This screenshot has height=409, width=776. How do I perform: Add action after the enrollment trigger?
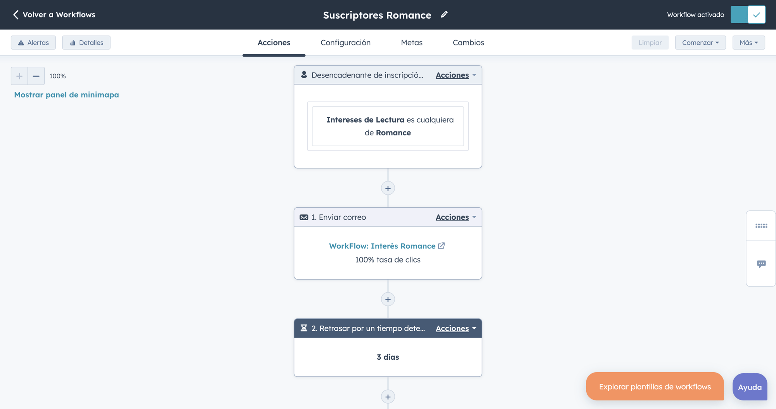point(388,188)
